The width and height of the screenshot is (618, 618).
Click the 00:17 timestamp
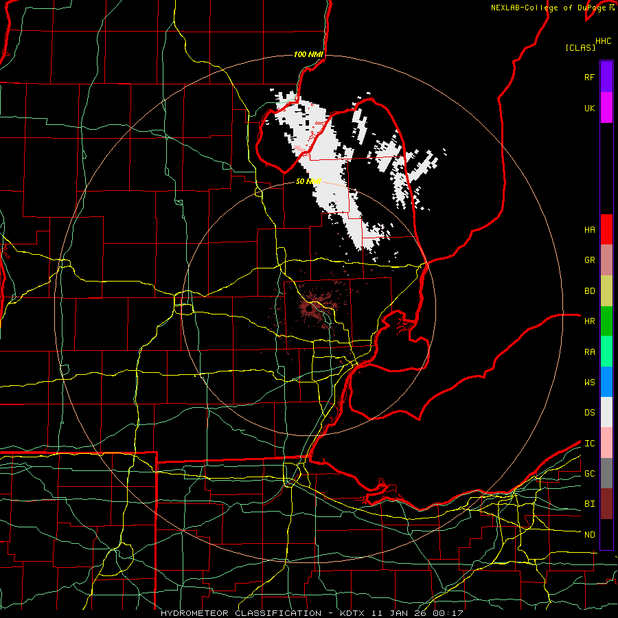(448, 613)
